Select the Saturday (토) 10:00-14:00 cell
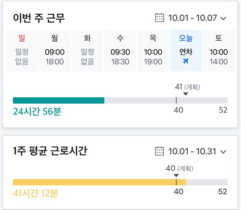Viewport: 241px width, 210px height. [219, 50]
